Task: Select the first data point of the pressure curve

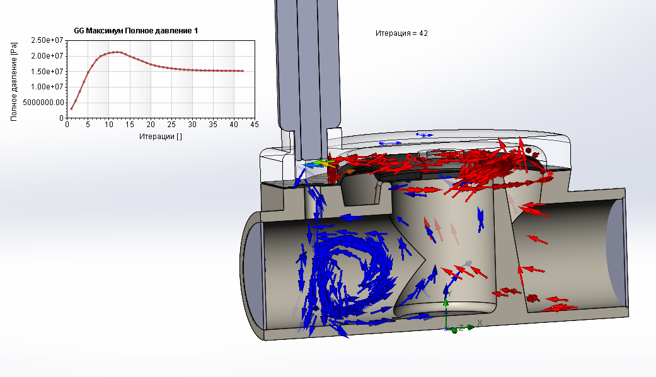Action: pyautogui.click(x=72, y=109)
